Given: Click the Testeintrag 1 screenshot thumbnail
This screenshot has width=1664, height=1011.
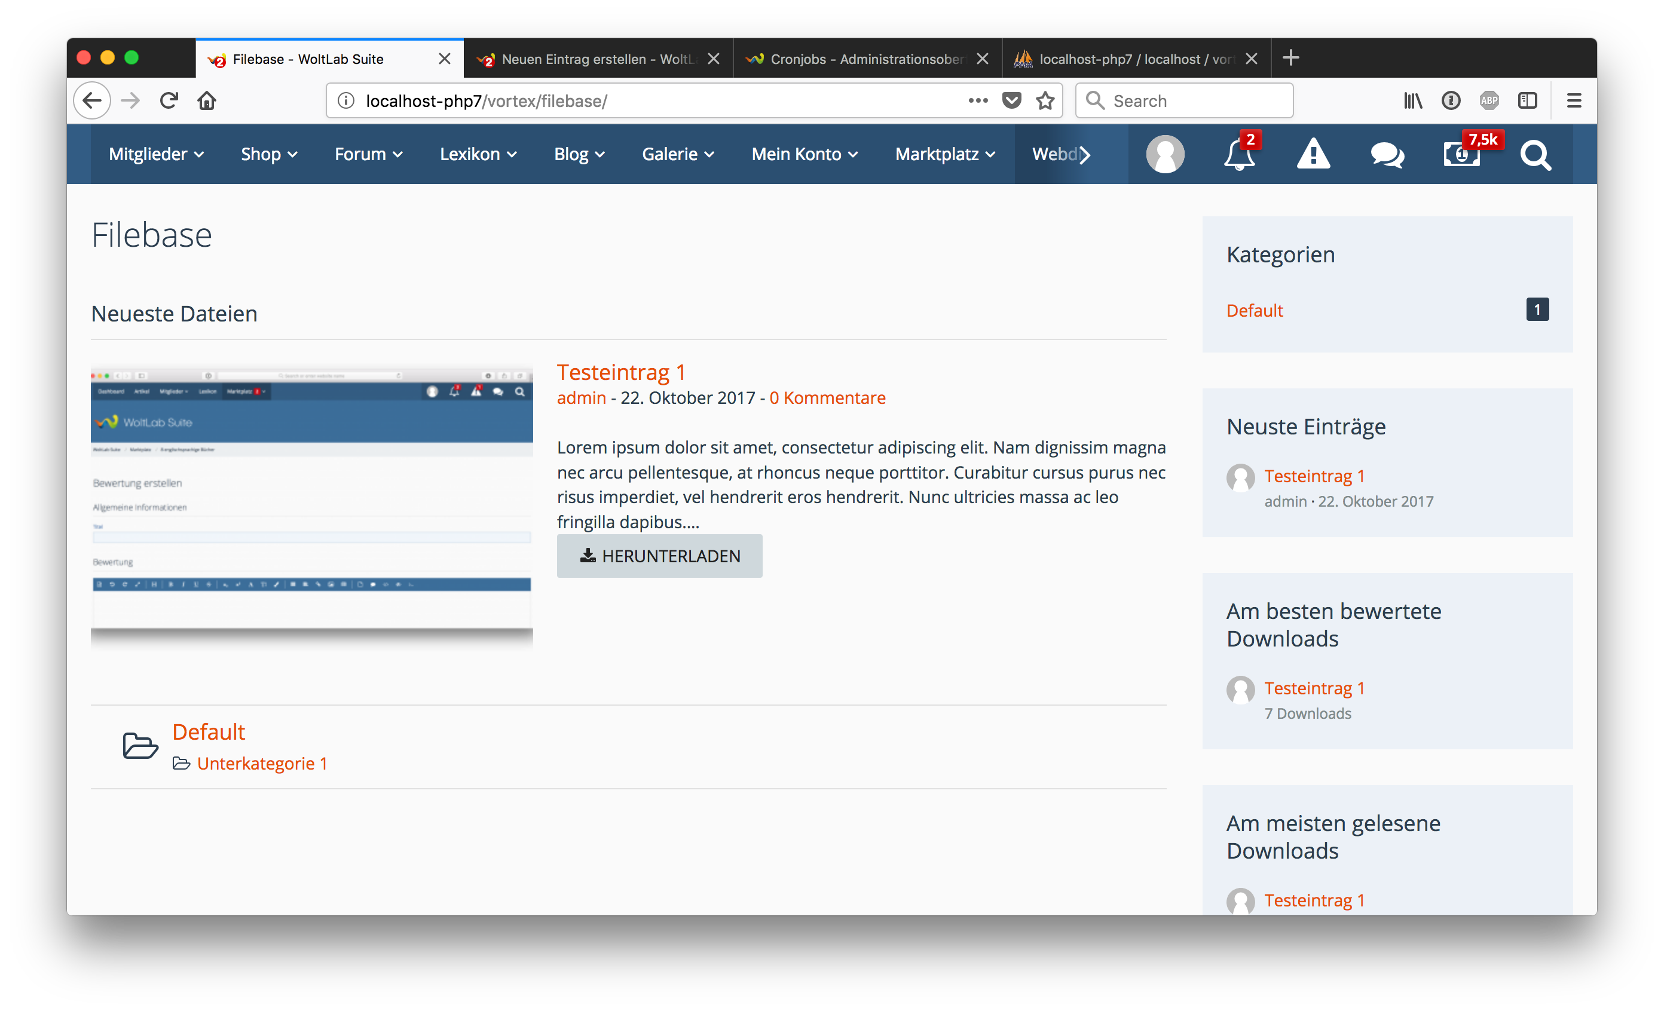Looking at the screenshot, I should point(311,506).
